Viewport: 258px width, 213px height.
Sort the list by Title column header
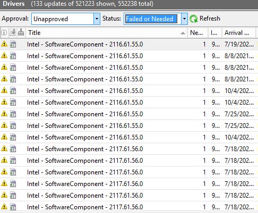107,33
